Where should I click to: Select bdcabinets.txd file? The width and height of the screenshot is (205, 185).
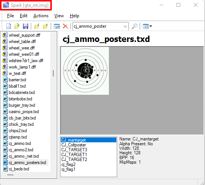click(x=22, y=92)
